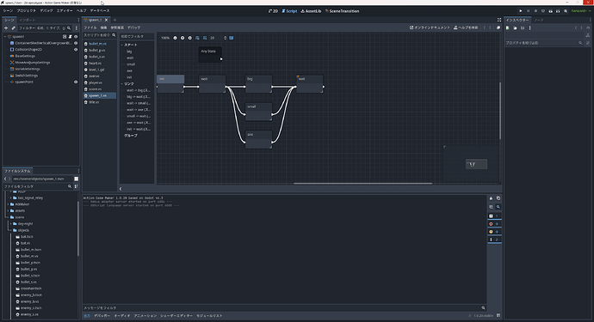Image resolution: width=594 pixels, height=322 pixels.
Task: Select the big state node
Action: click(x=258, y=83)
